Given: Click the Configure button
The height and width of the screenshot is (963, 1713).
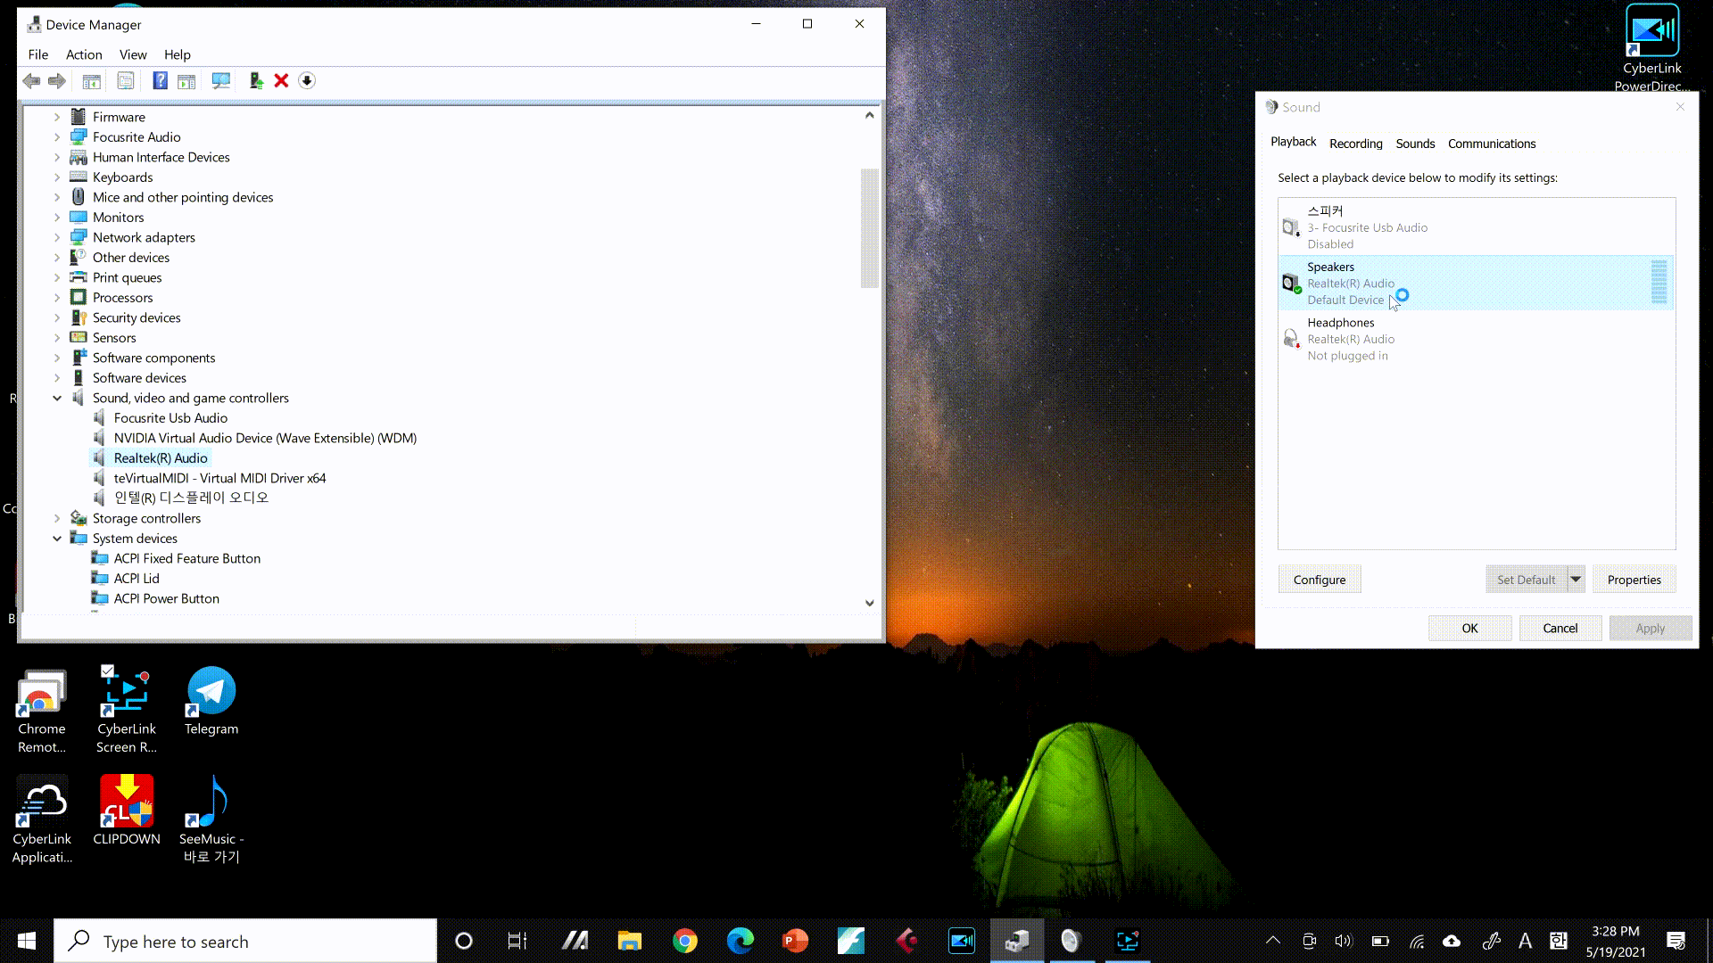Looking at the screenshot, I should click(x=1319, y=580).
